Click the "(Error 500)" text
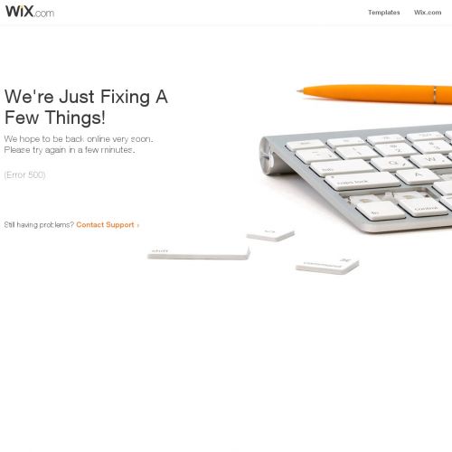This screenshot has width=452, height=452. click(24, 174)
